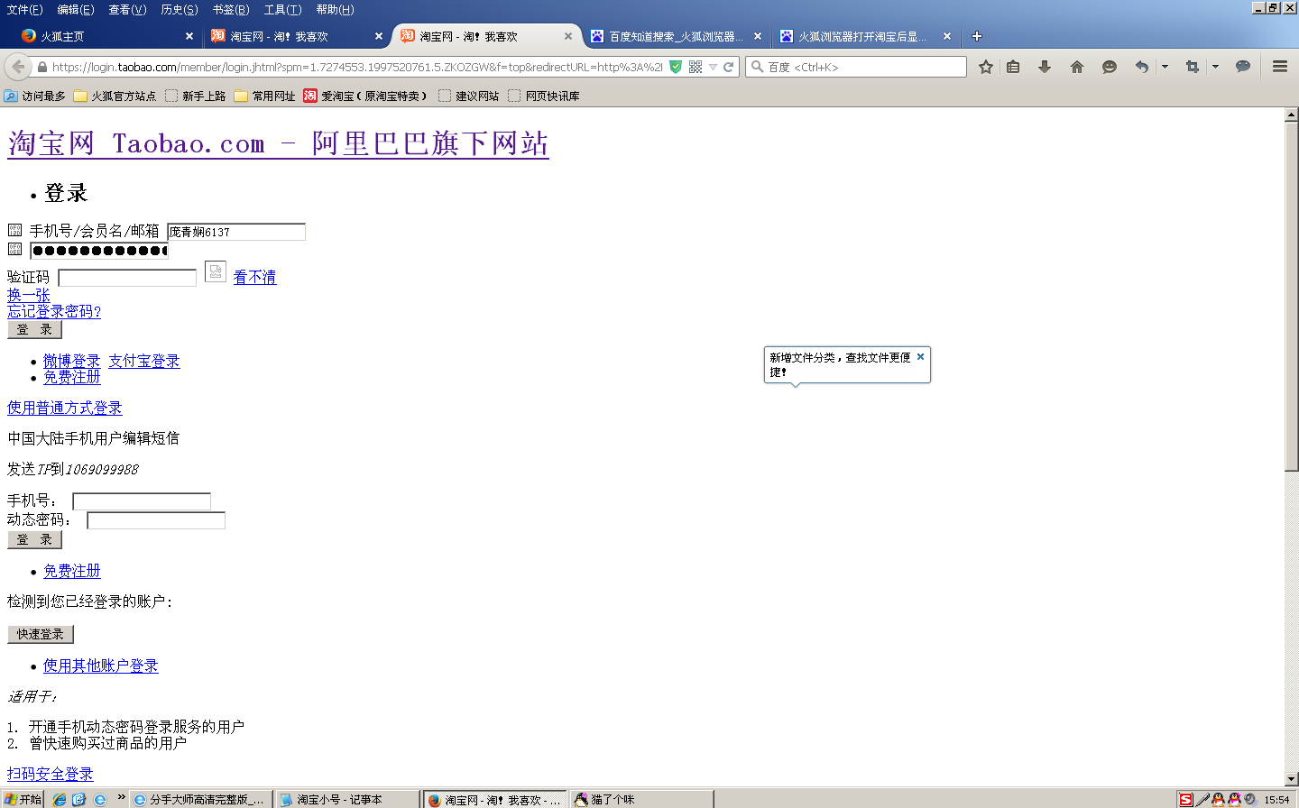The height and width of the screenshot is (808, 1299).
Task: Open the dropdown next to the crop icon
Action: [1215, 66]
